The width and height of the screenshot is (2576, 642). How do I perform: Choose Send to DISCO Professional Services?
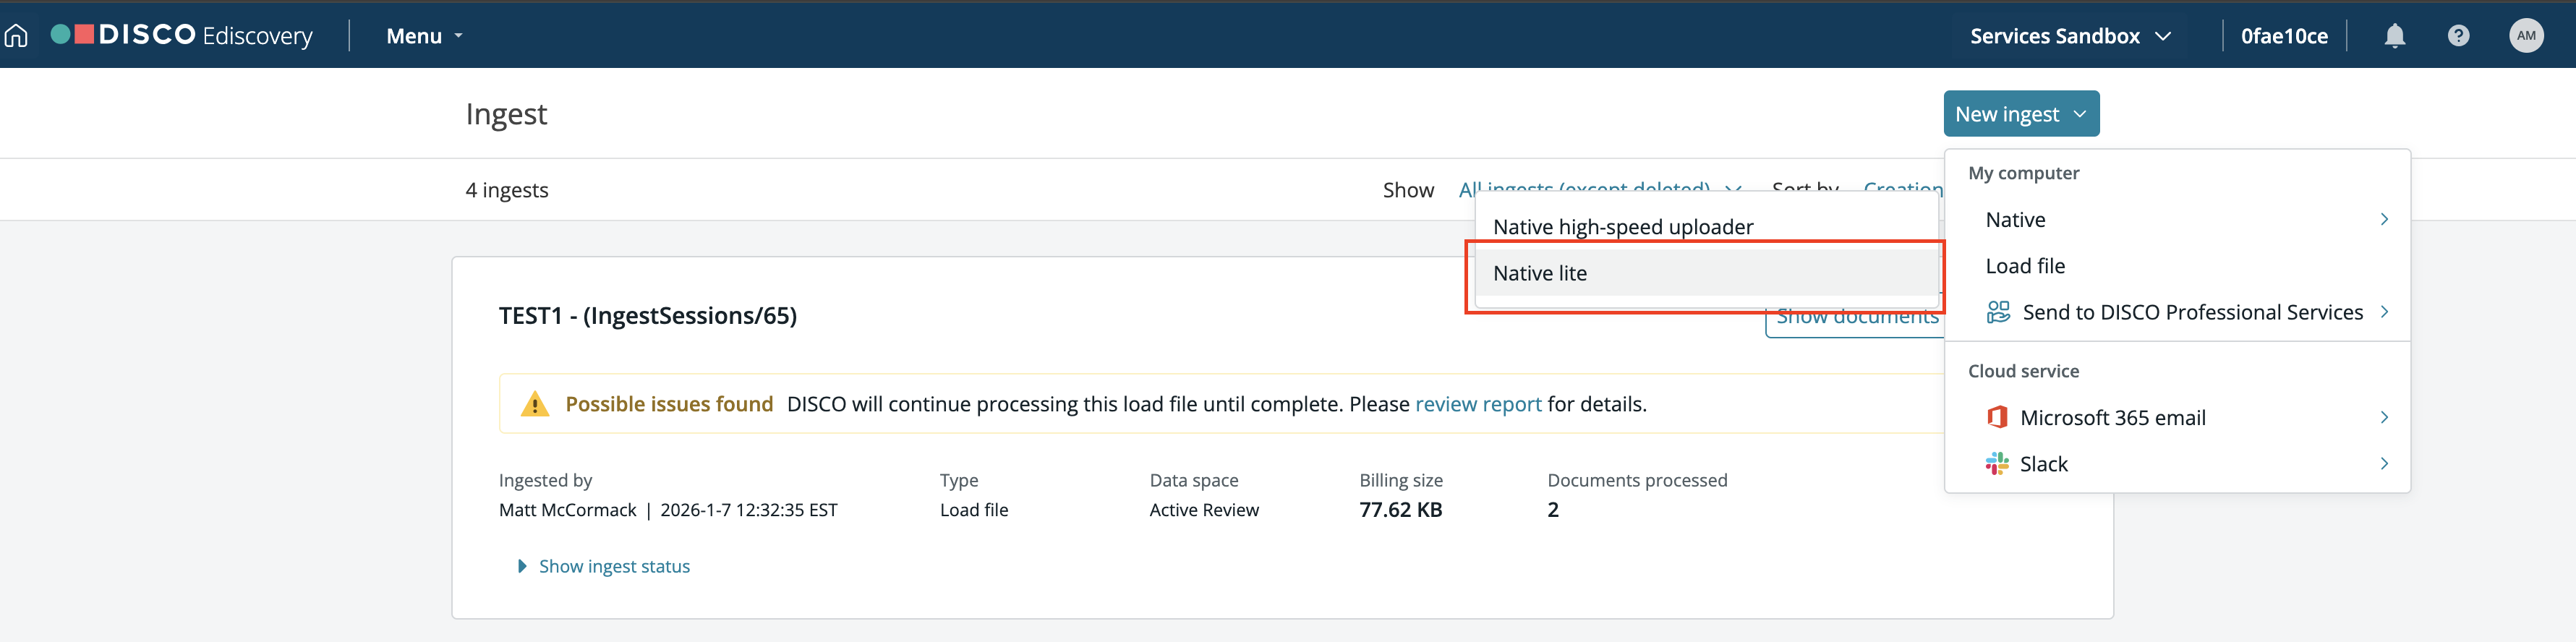pos(2177,312)
